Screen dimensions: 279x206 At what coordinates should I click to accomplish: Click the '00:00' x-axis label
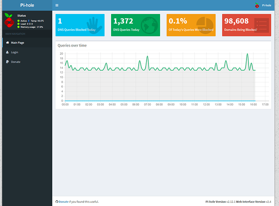(65, 104)
